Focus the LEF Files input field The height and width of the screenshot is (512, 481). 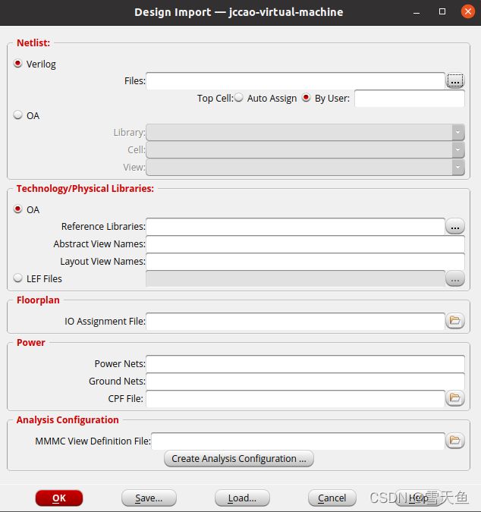pyautogui.click(x=296, y=278)
